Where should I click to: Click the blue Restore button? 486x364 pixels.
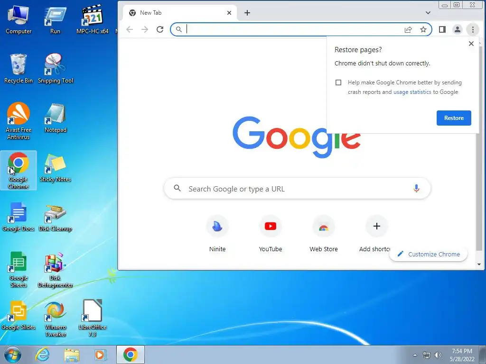pyautogui.click(x=454, y=118)
